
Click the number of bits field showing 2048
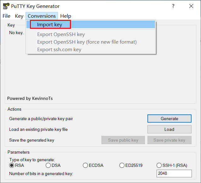(x=174, y=173)
